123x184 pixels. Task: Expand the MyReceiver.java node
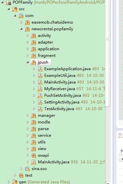tap(34, 89)
